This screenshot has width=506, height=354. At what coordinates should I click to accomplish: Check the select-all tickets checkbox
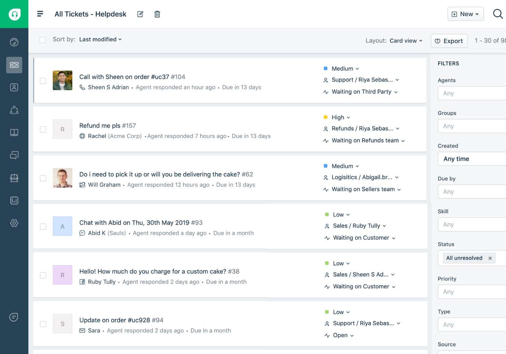pyautogui.click(x=43, y=40)
